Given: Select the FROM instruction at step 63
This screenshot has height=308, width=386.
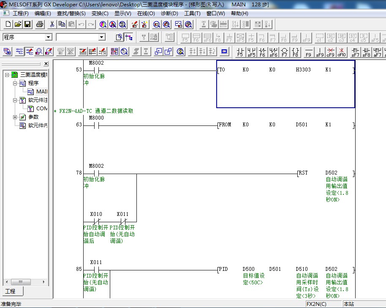Looking at the screenshot, I should (x=285, y=125).
